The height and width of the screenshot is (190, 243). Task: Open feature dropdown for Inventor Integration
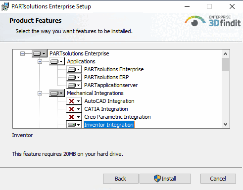point(74,125)
